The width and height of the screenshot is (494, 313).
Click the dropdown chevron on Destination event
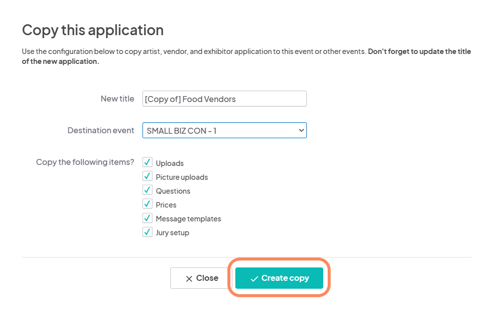[301, 130]
